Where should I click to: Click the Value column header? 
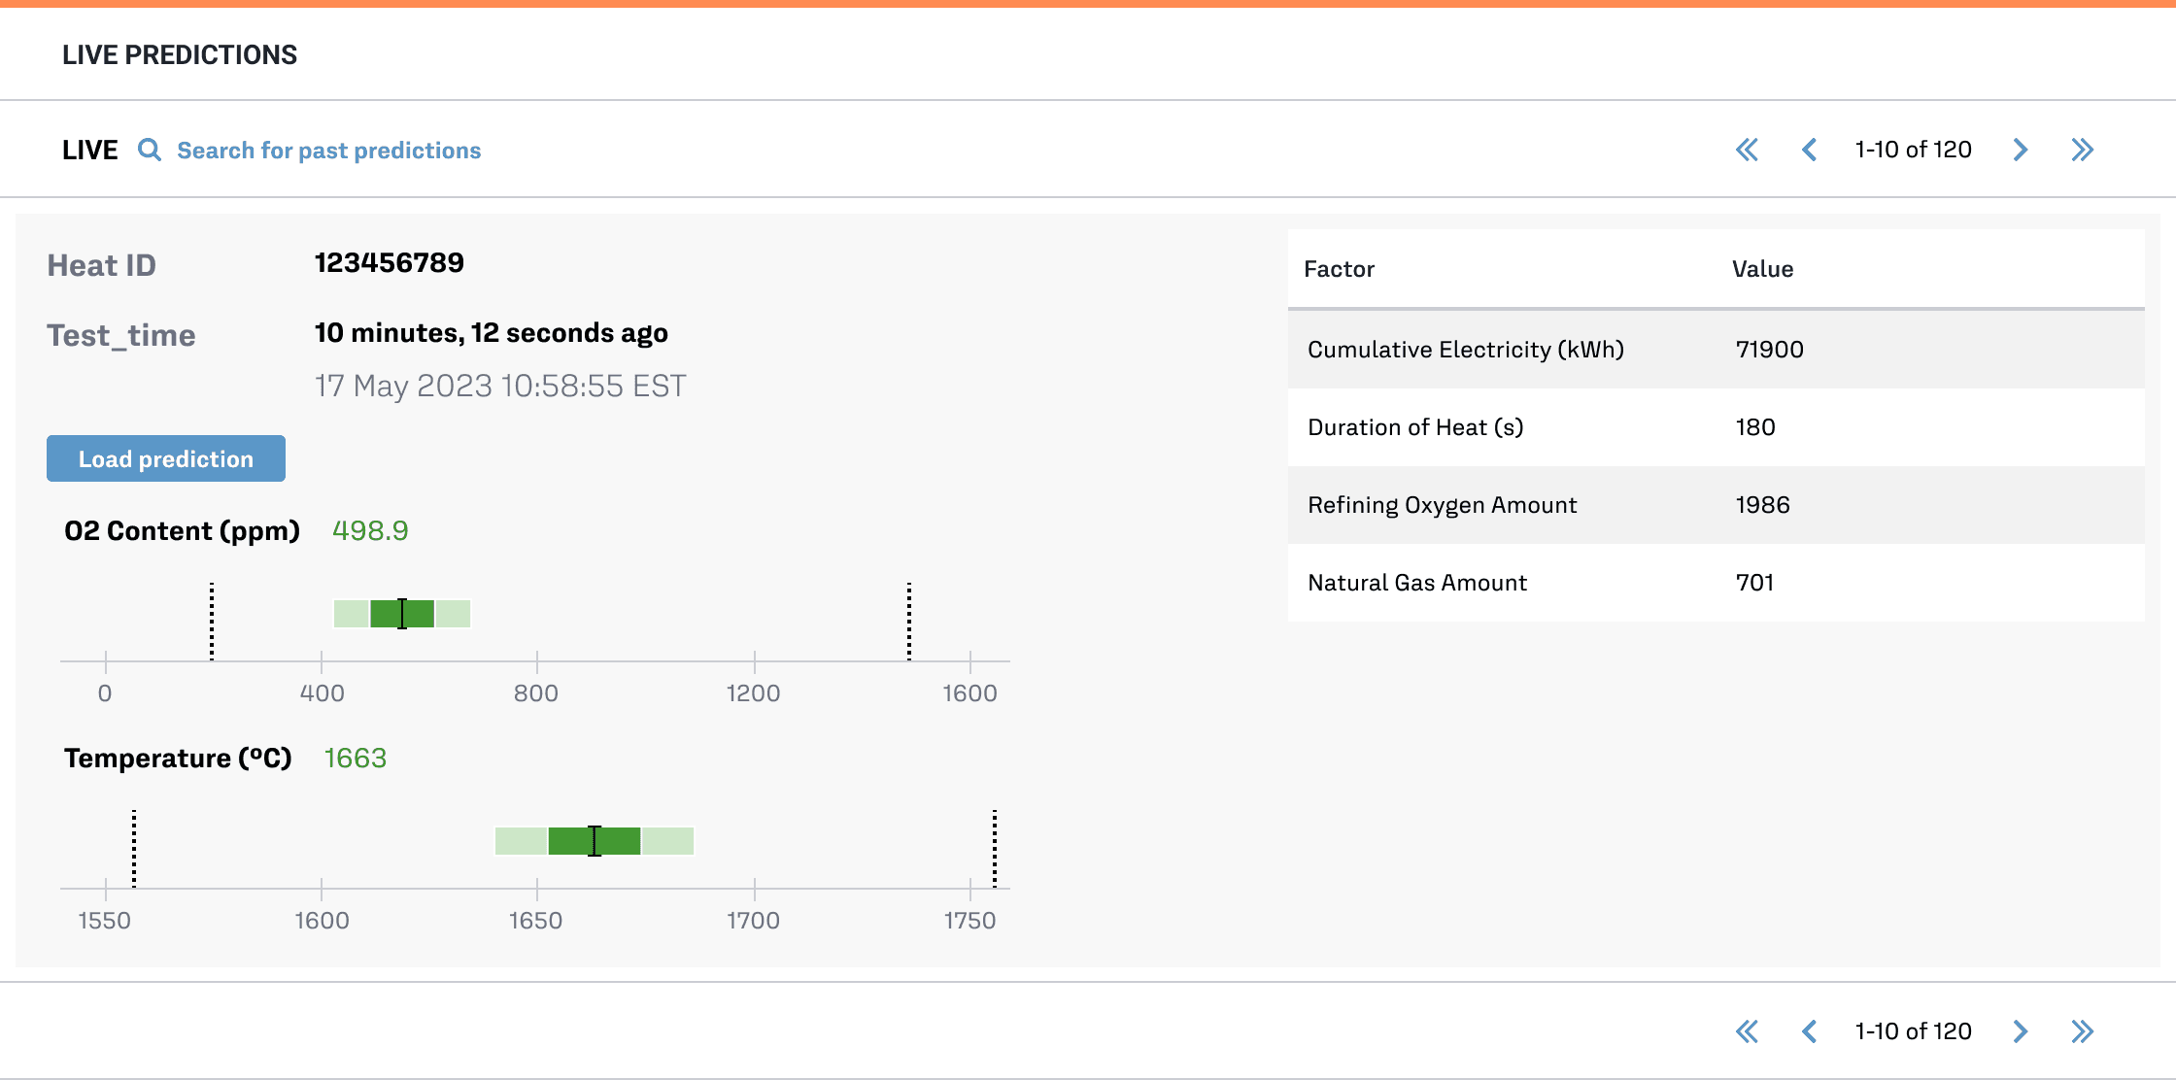point(1762,269)
